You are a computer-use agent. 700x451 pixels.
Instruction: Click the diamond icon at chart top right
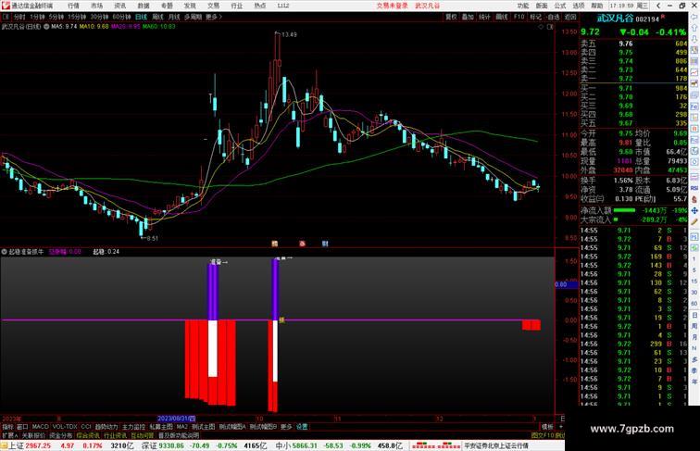click(541, 27)
